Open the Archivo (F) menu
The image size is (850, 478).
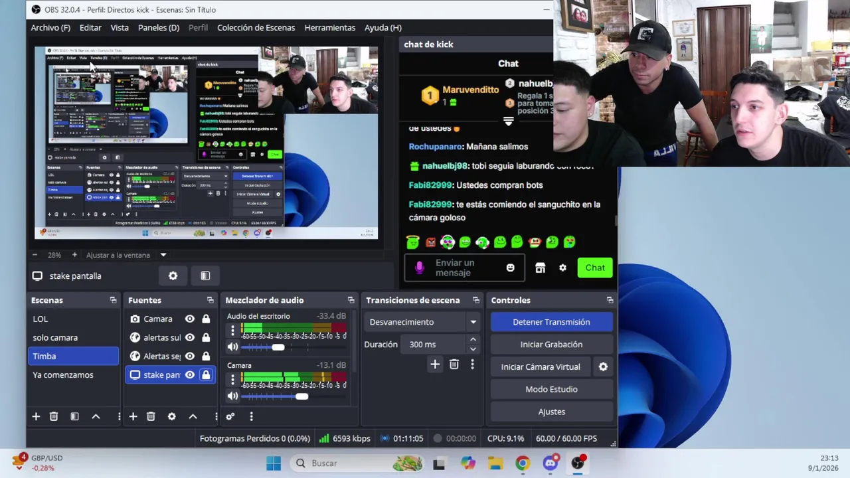pyautogui.click(x=50, y=27)
